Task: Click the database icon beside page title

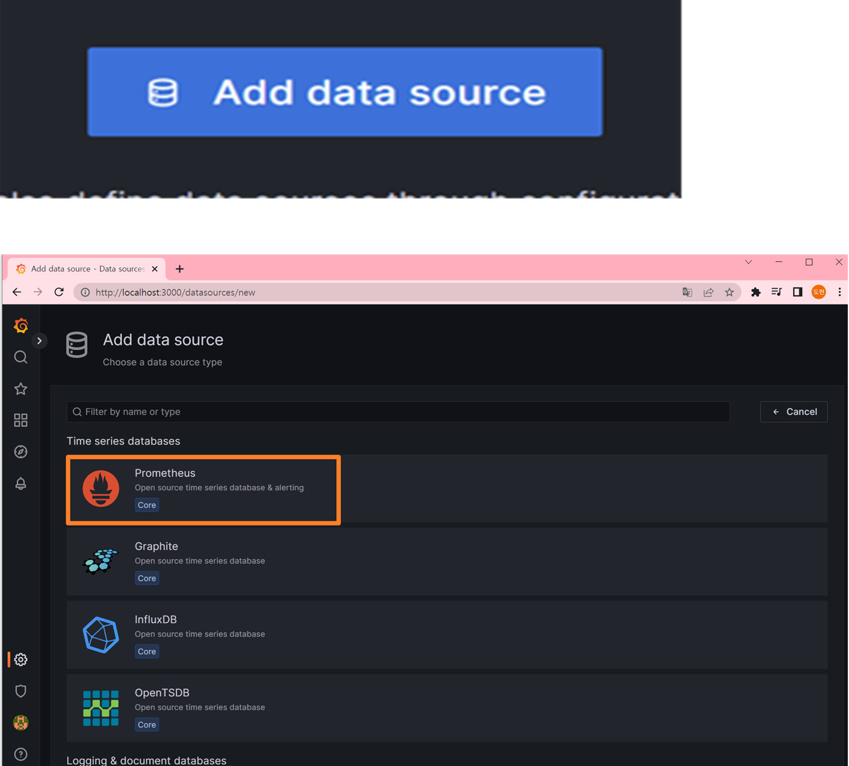Action: (76, 345)
